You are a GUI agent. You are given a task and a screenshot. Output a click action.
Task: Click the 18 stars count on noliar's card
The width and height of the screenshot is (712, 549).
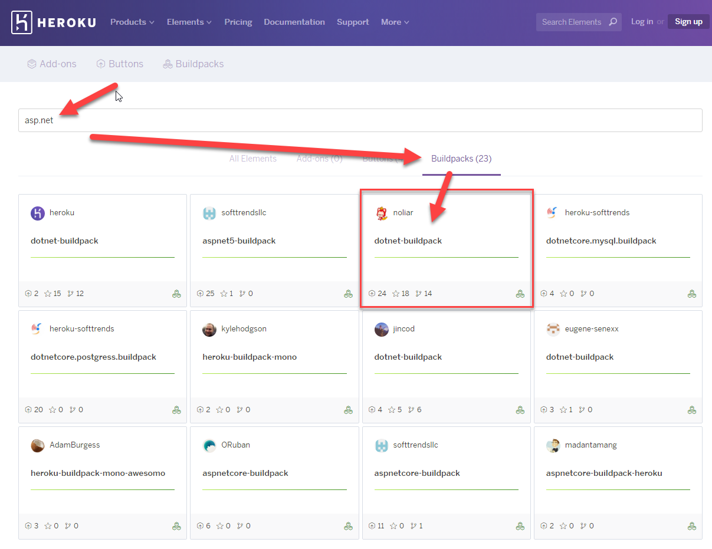tap(401, 294)
